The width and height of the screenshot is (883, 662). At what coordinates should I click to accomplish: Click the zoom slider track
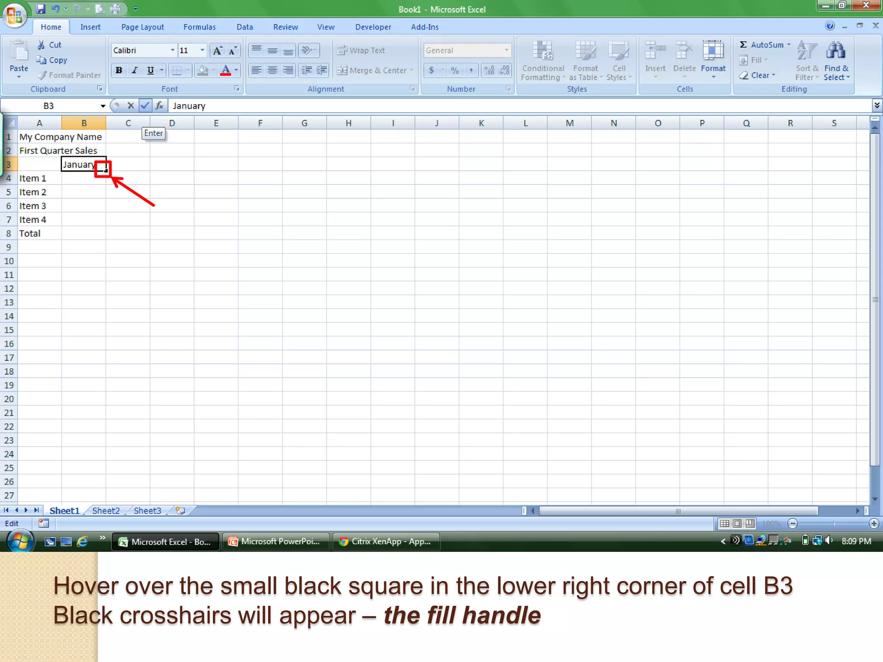[x=833, y=524]
